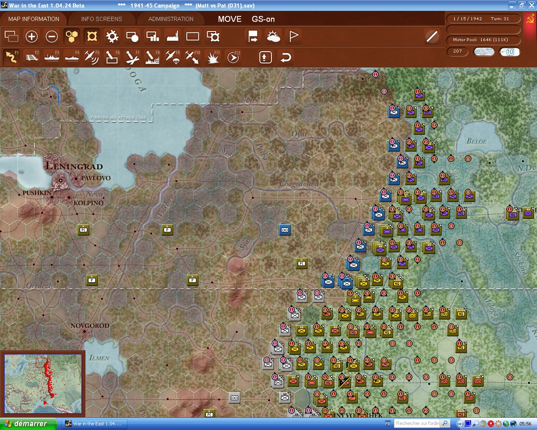Select F6 bomb unit mode
The height and width of the screenshot is (430, 537).
(x=112, y=57)
